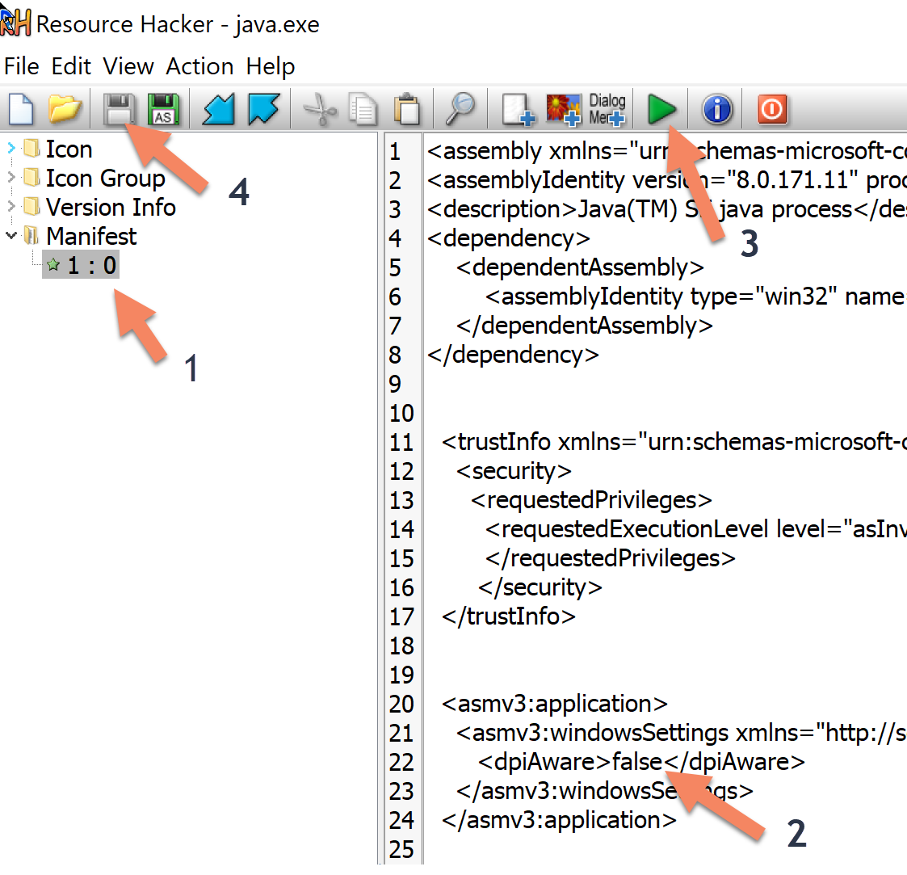The image size is (907, 875).
Task: Save changes to java.exe
Action: tap(118, 109)
